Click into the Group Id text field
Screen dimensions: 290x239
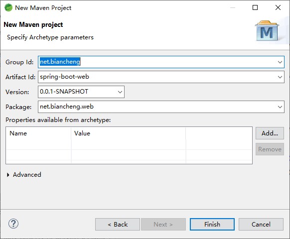click(157, 62)
